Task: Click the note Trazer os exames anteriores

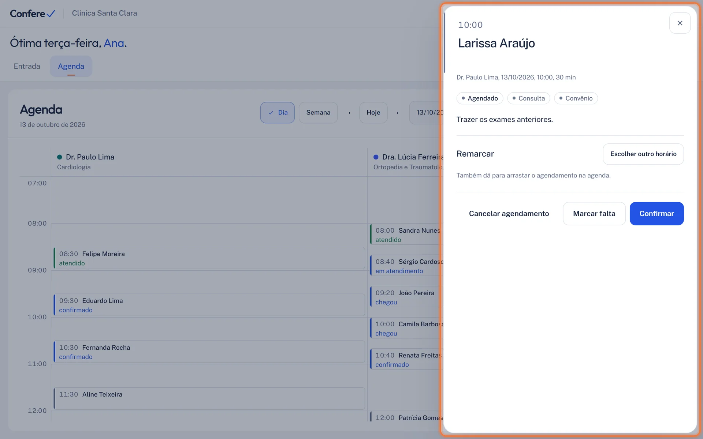Action: point(505,120)
